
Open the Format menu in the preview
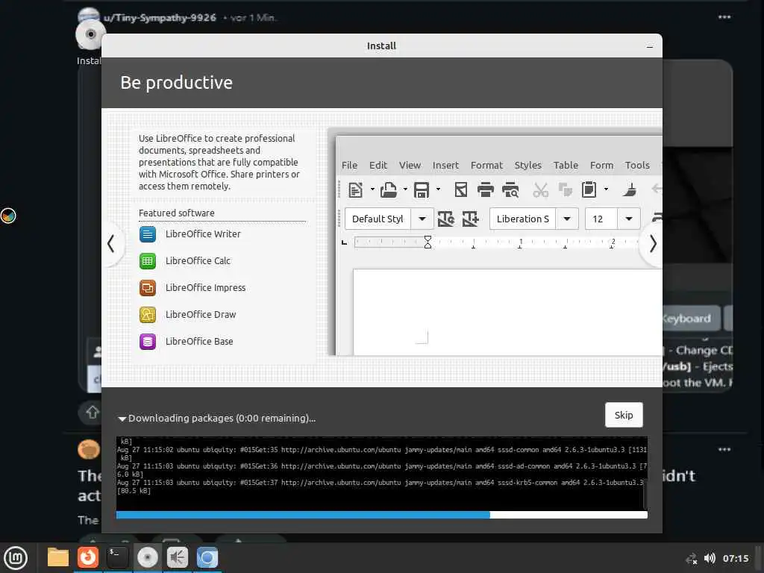(x=486, y=165)
